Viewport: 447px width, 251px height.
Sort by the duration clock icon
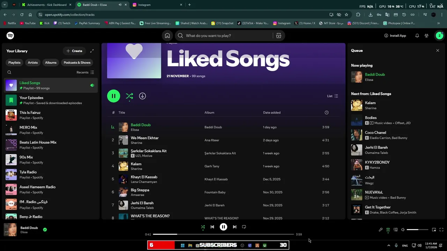point(327,113)
